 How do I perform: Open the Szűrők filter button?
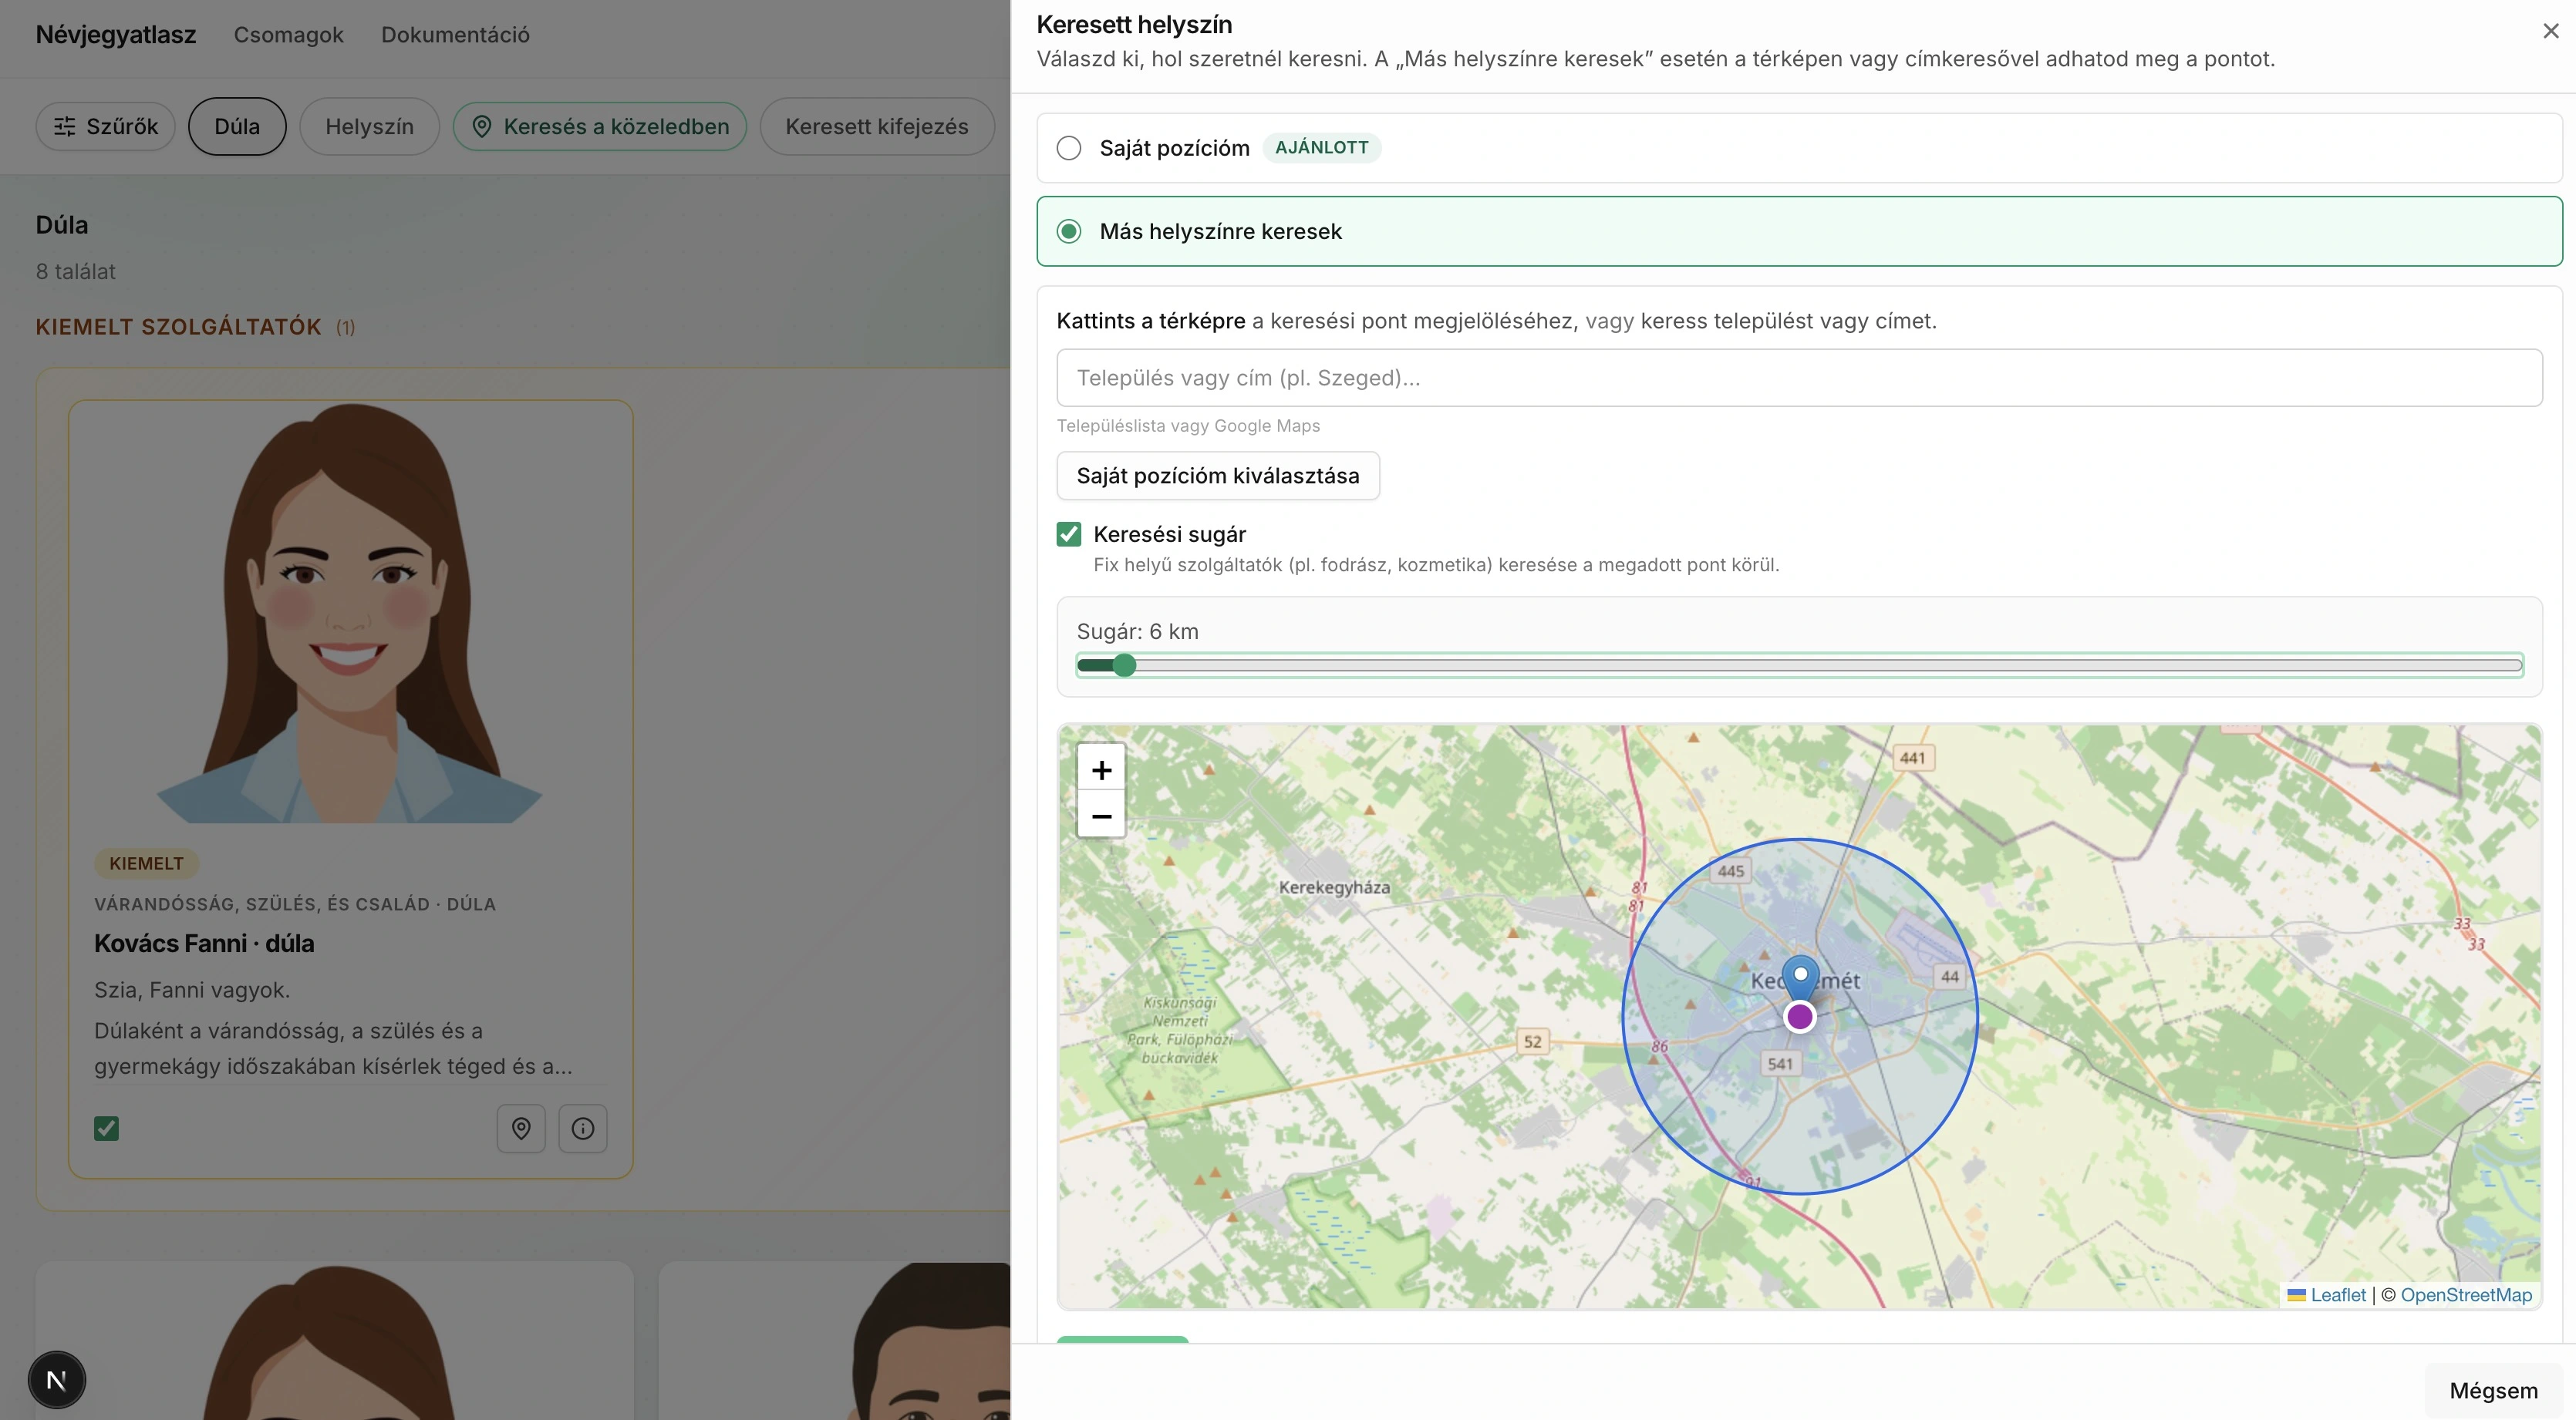coord(105,127)
